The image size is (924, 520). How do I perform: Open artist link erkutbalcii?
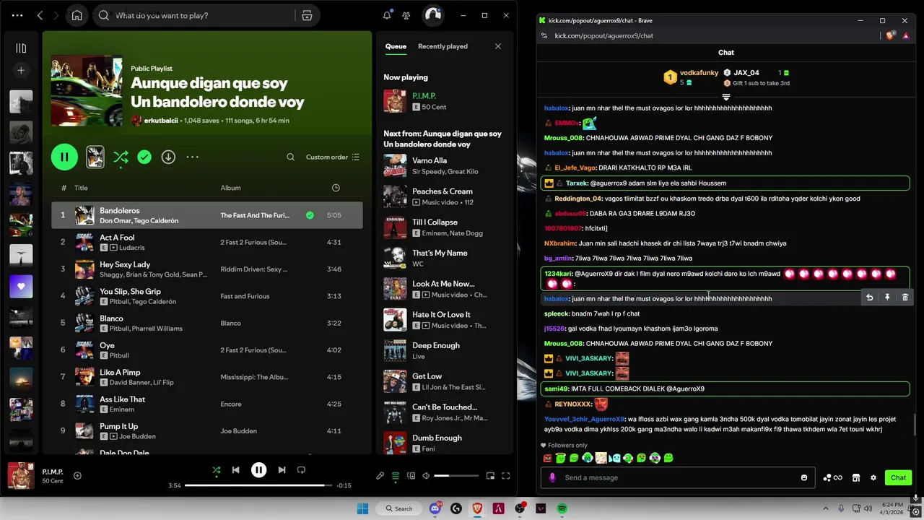pyautogui.click(x=160, y=121)
